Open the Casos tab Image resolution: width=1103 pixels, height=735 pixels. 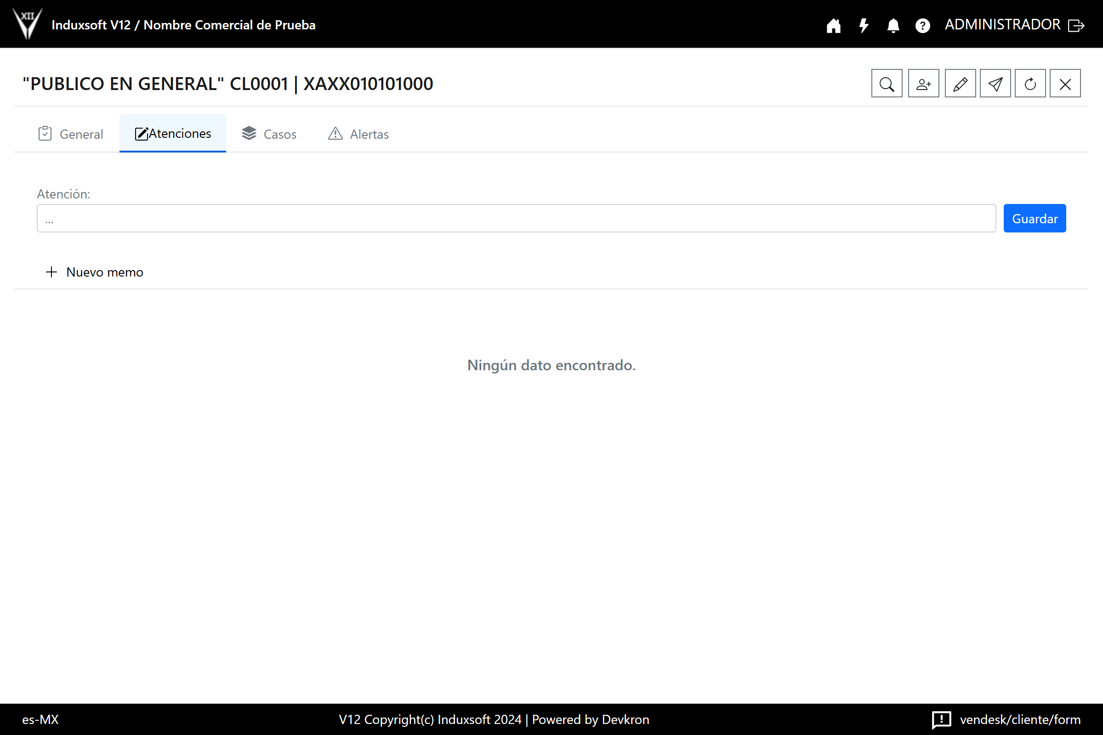[x=269, y=134]
